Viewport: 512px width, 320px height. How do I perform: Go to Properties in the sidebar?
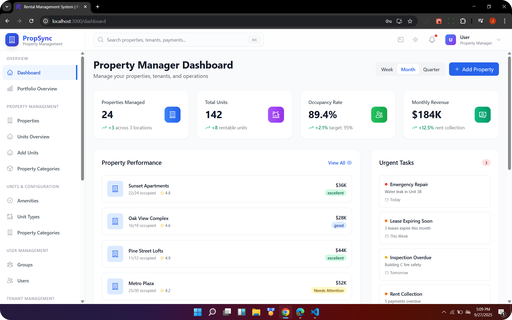point(40,121)
